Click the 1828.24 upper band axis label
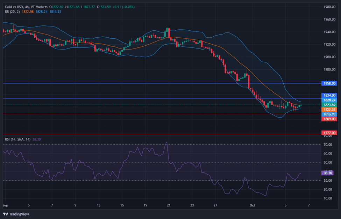The image size is (341, 219). pos(329,100)
